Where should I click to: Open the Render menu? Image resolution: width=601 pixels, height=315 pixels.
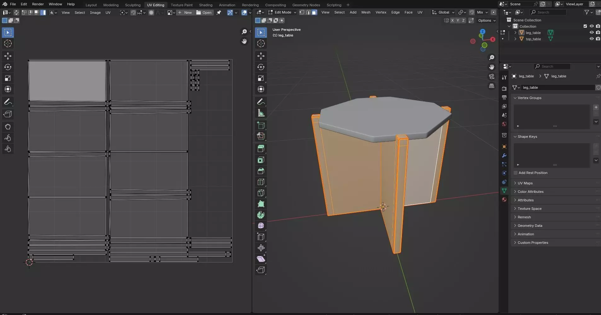[38, 4]
